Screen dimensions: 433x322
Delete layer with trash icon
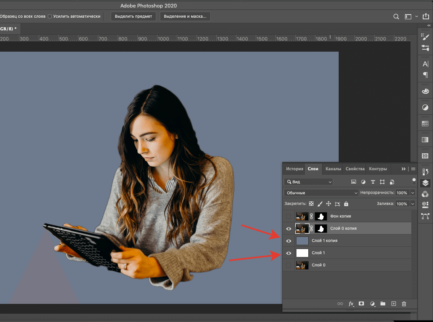point(404,304)
